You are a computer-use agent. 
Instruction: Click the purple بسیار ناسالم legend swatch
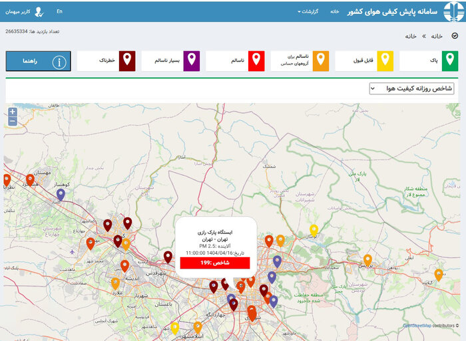[191, 60]
